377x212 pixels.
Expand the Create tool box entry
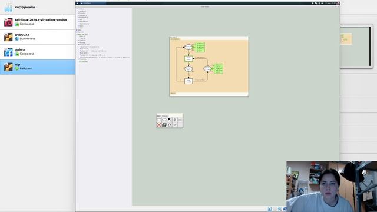click(81, 13)
